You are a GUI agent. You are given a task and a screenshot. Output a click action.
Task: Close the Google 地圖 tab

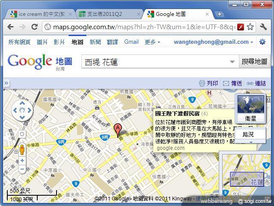pyautogui.click(x=207, y=14)
